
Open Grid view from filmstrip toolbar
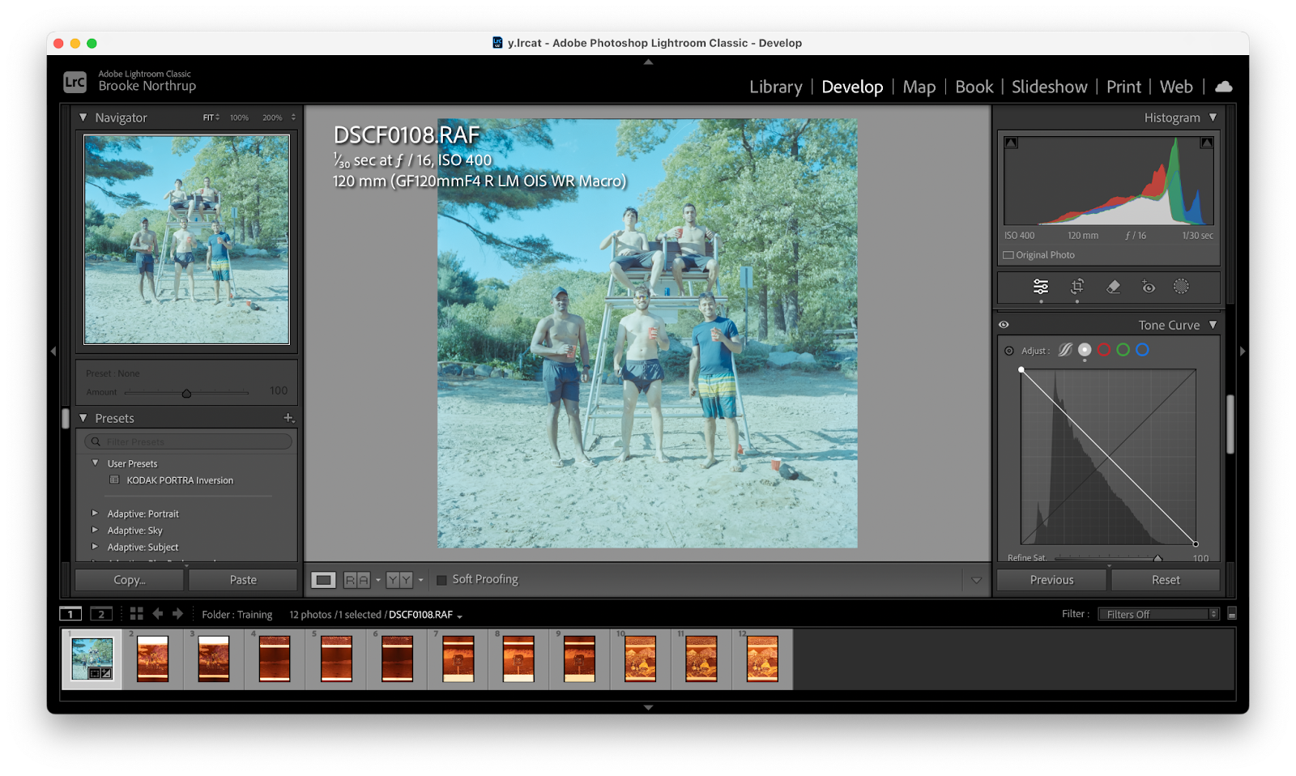pyautogui.click(x=136, y=614)
